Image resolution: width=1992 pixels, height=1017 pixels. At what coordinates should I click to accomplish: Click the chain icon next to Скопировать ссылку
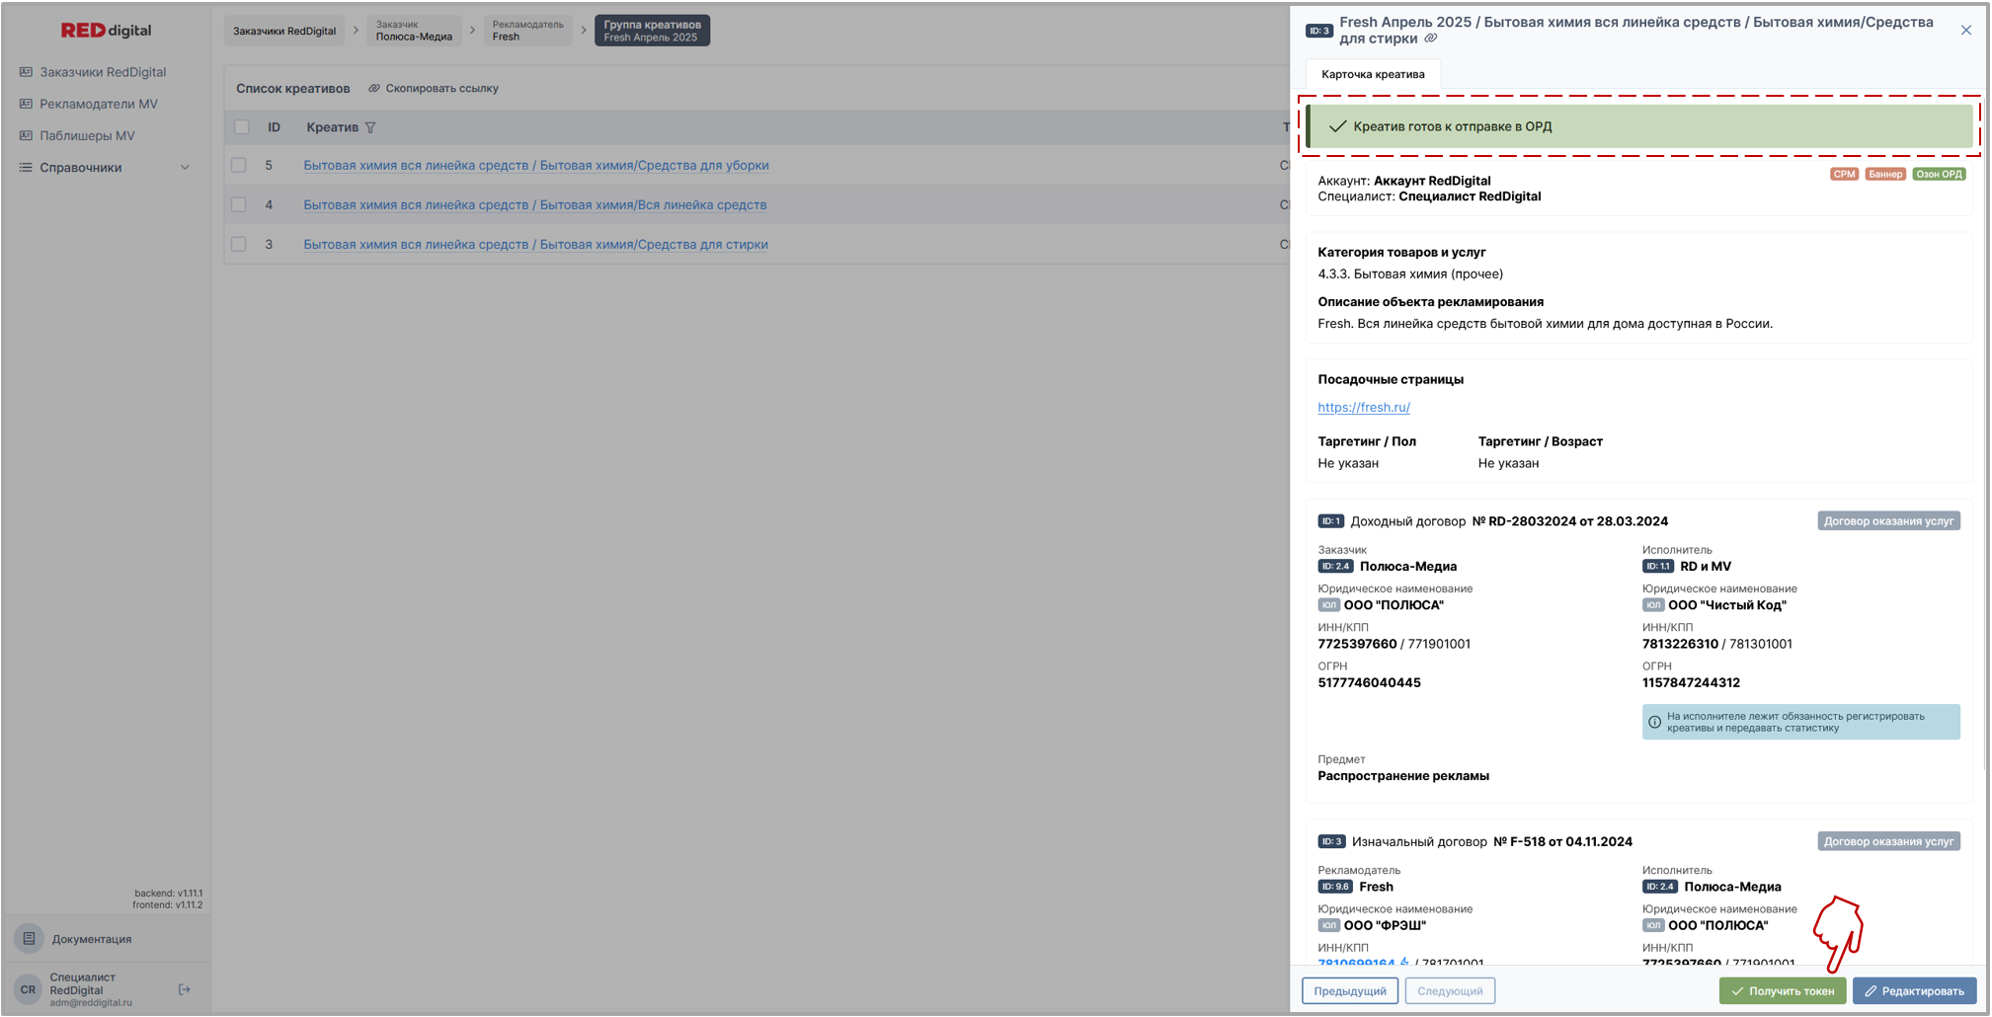(x=374, y=89)
